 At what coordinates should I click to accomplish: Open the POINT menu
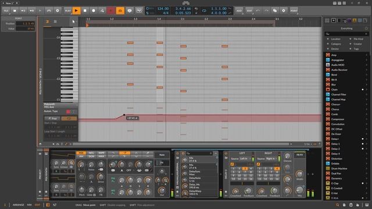[294, 10]
